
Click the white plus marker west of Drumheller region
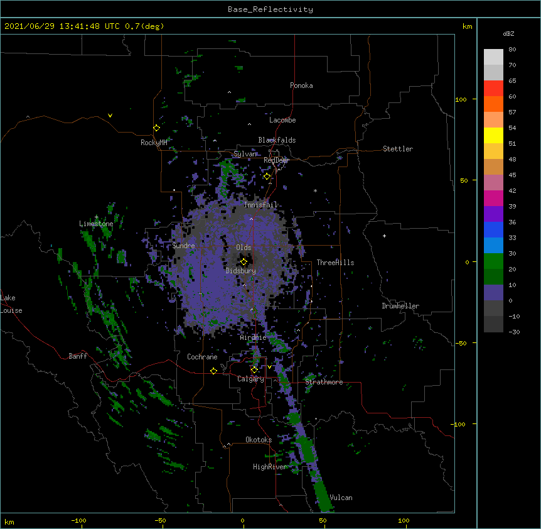tap(384, 236)
